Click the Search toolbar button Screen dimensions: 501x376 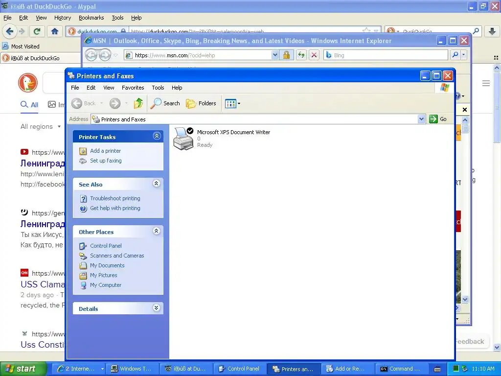click(165, 103)
